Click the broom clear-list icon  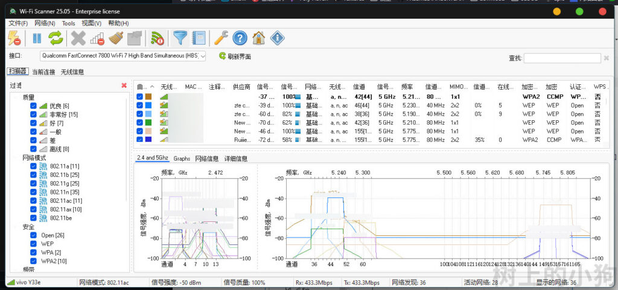pyautogui.click(x=116, y=39)
